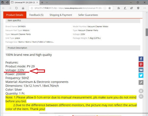Click the Color: Silver line

(x=14, y=90)
